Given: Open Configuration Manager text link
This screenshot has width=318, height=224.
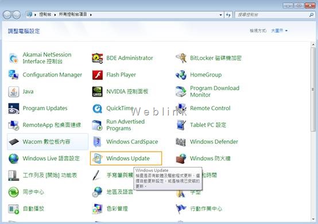Looking at the screenshot, I should coord(52,75).
